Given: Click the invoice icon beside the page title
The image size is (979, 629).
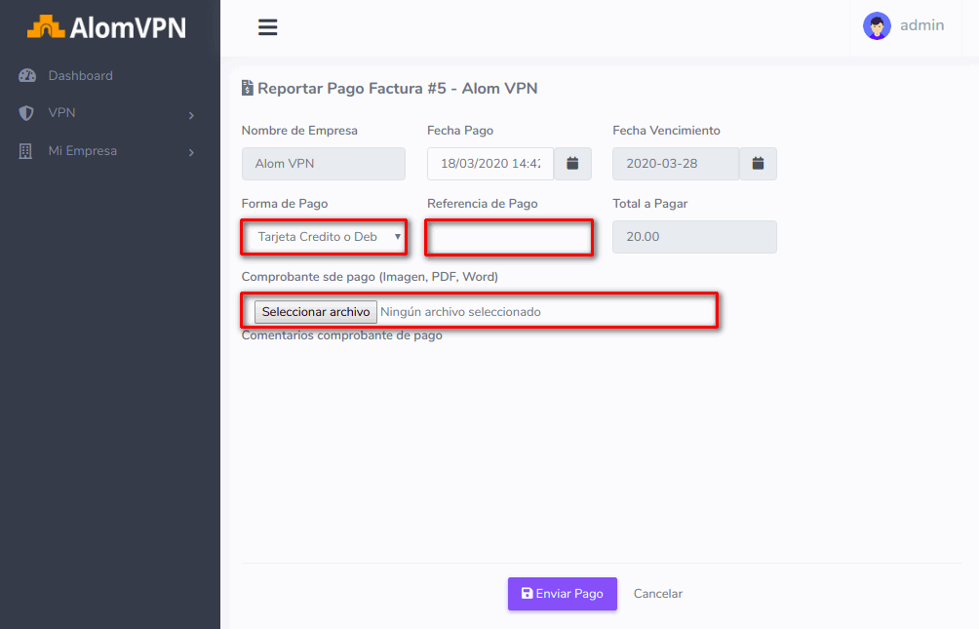Looking at the screenshot, I should [248, 89].
